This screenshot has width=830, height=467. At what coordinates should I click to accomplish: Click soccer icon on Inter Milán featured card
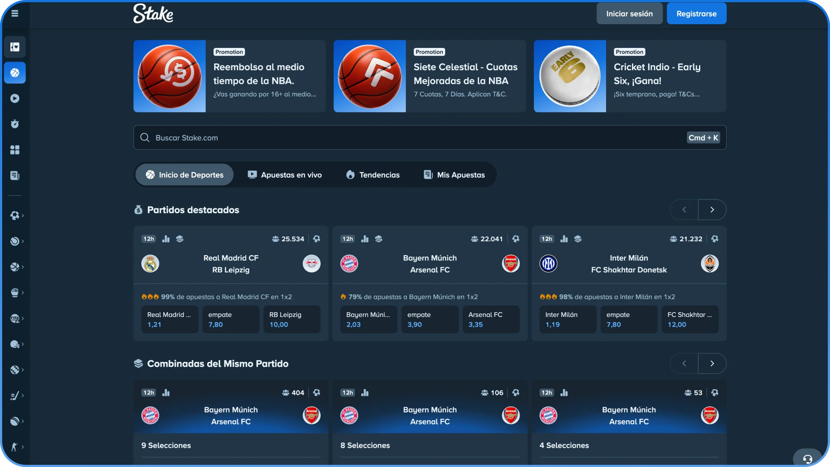tap(715, 239)
